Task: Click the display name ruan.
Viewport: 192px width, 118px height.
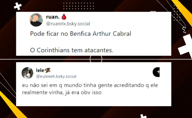Action: coord(53,17)
